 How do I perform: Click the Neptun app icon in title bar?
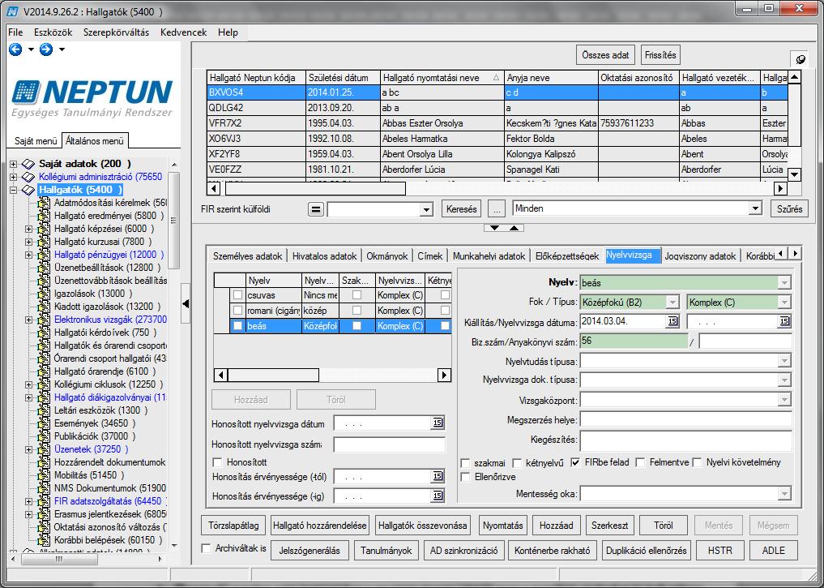pos(13,11)
